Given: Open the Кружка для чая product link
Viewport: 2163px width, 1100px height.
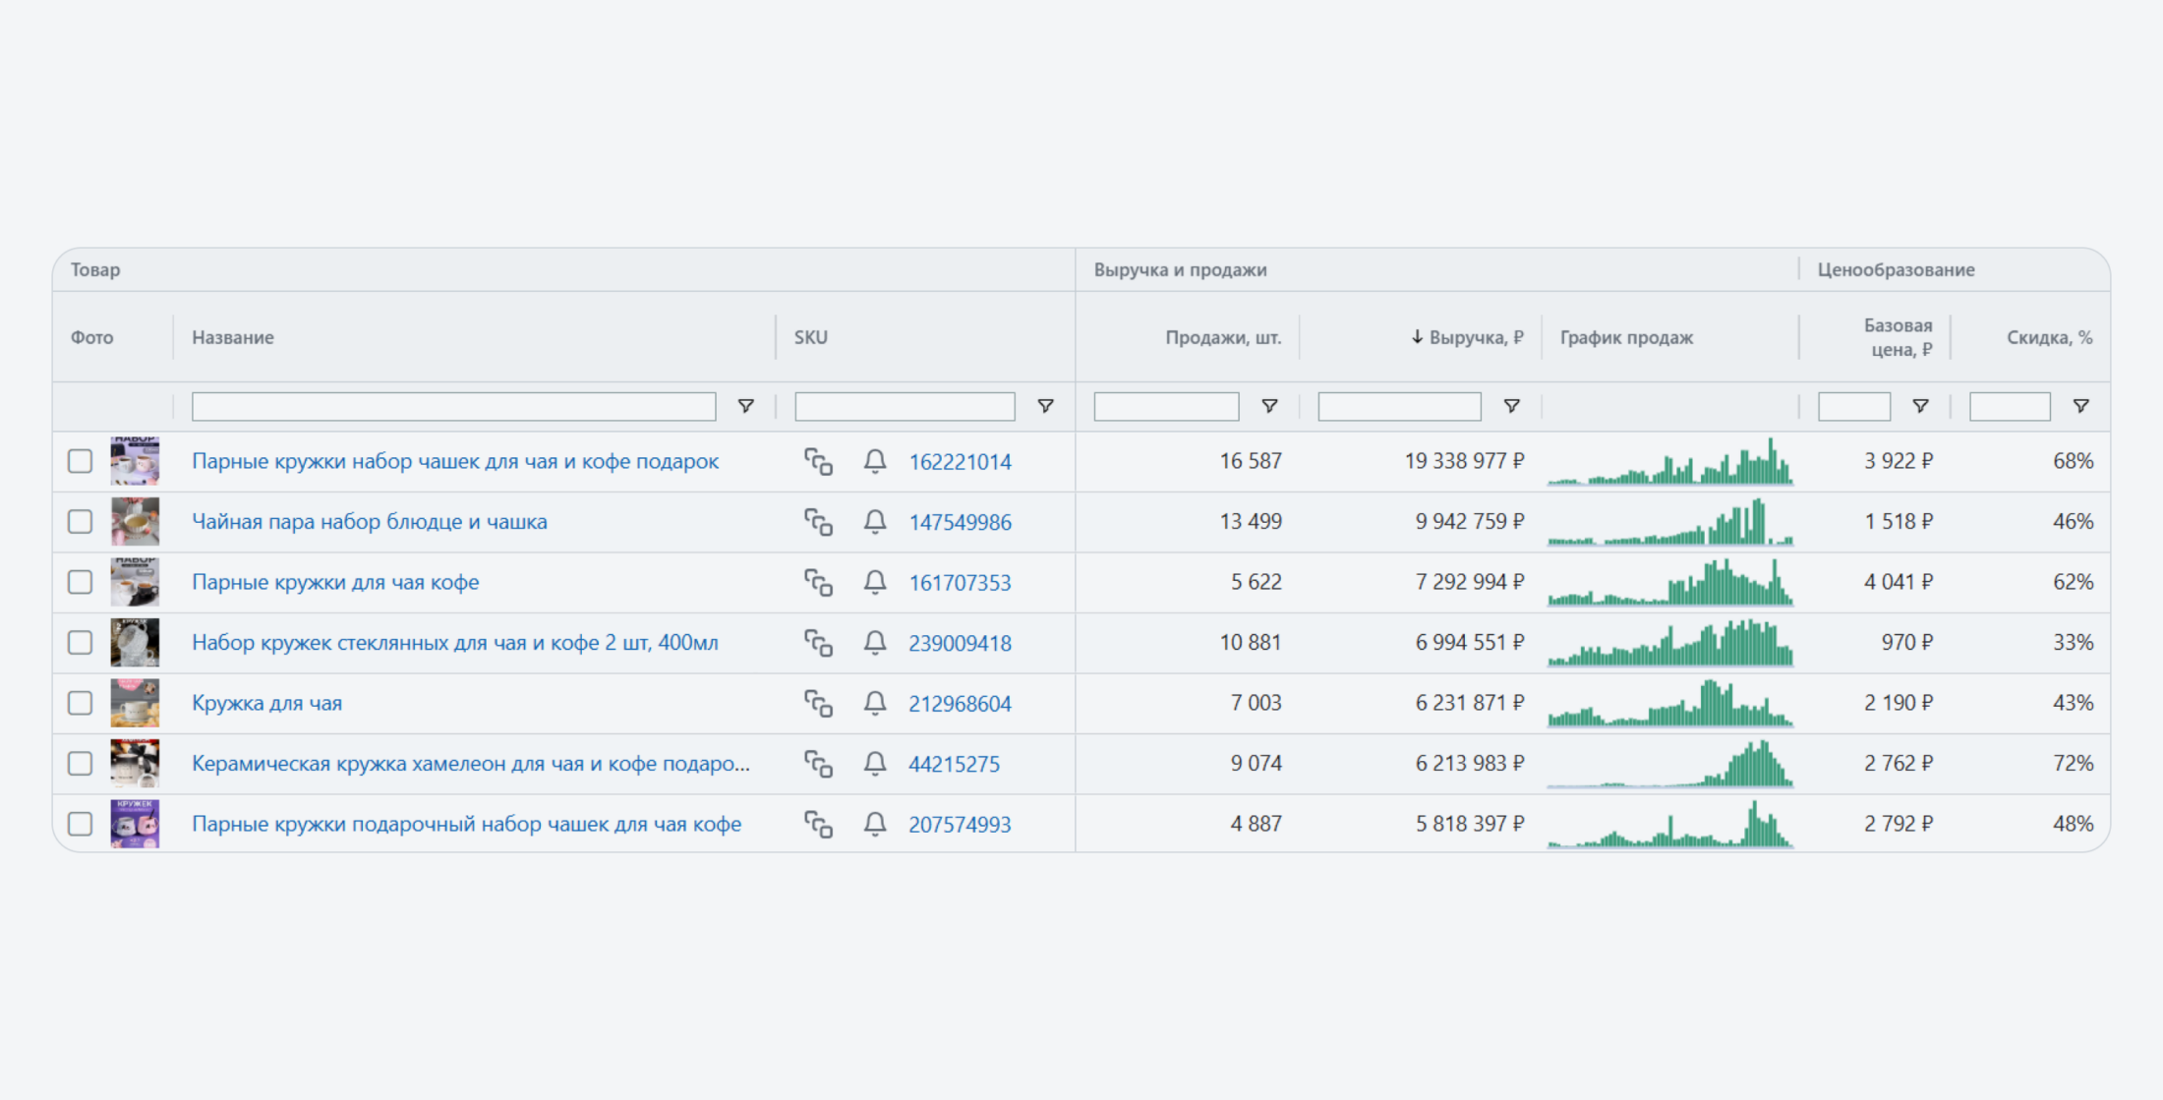Looking at the screenshot, I should coord(267,703).
